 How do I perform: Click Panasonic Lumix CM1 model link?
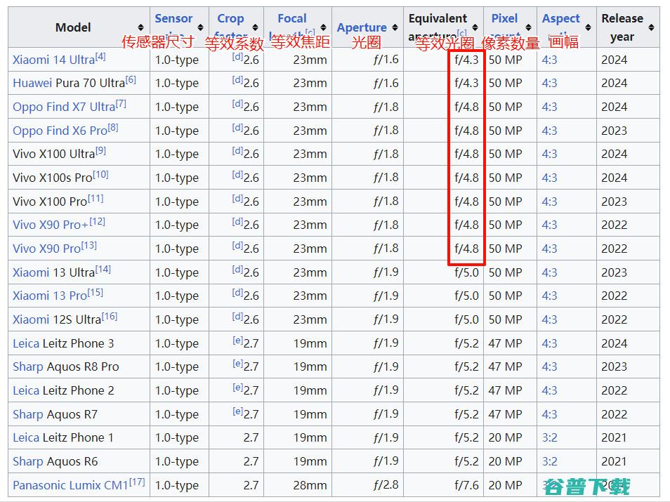(70, 485)
